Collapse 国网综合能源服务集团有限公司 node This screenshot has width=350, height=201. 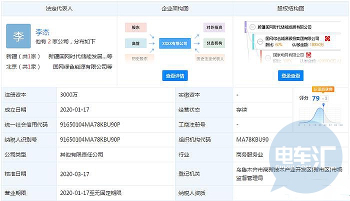[260, 41]
